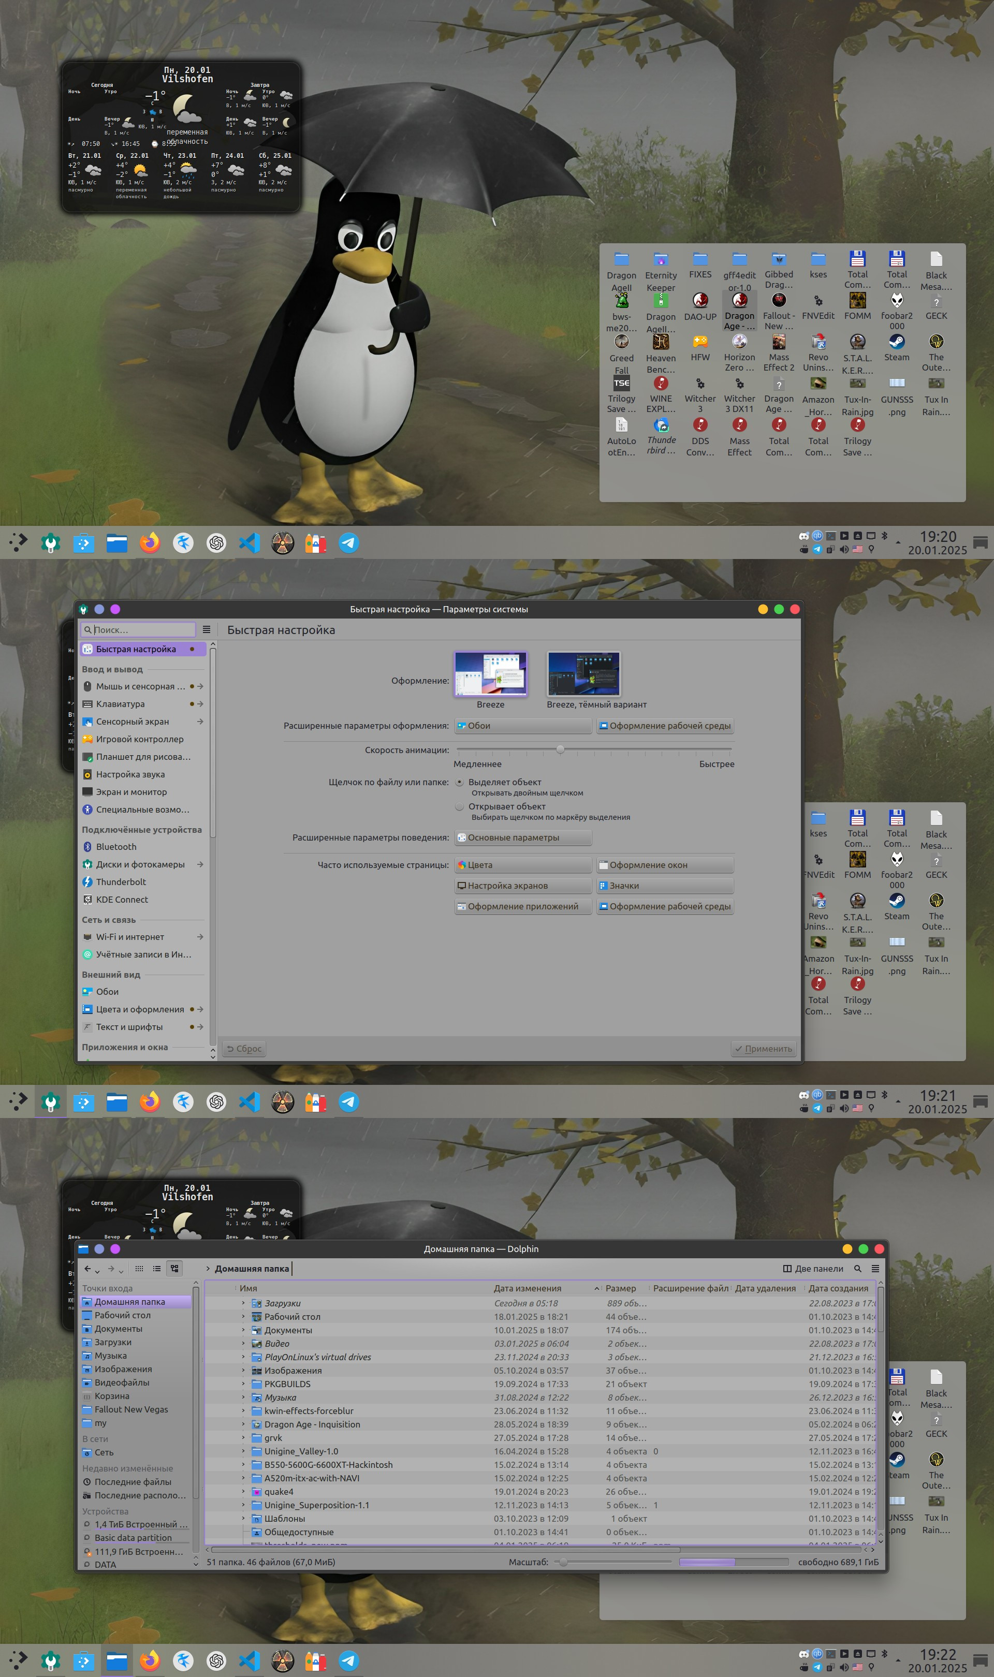The width and height of the screenshot is (994, 1677).
Task: Expand the PKGBUILDS folder row
Action: pyautogui.click(x=243, y=1384)
